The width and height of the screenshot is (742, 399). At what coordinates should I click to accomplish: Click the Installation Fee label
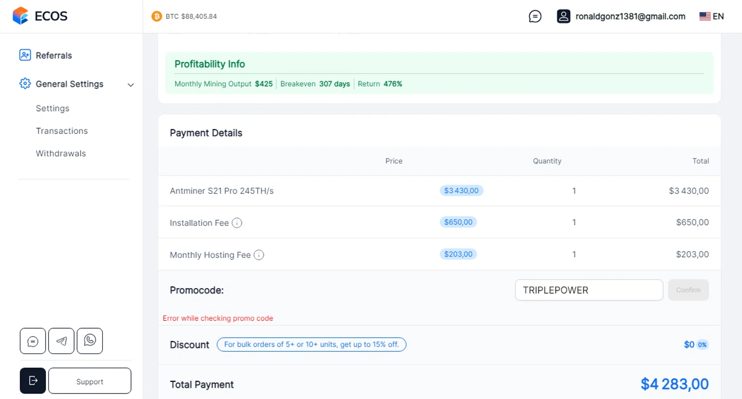(x=199, y=223)
